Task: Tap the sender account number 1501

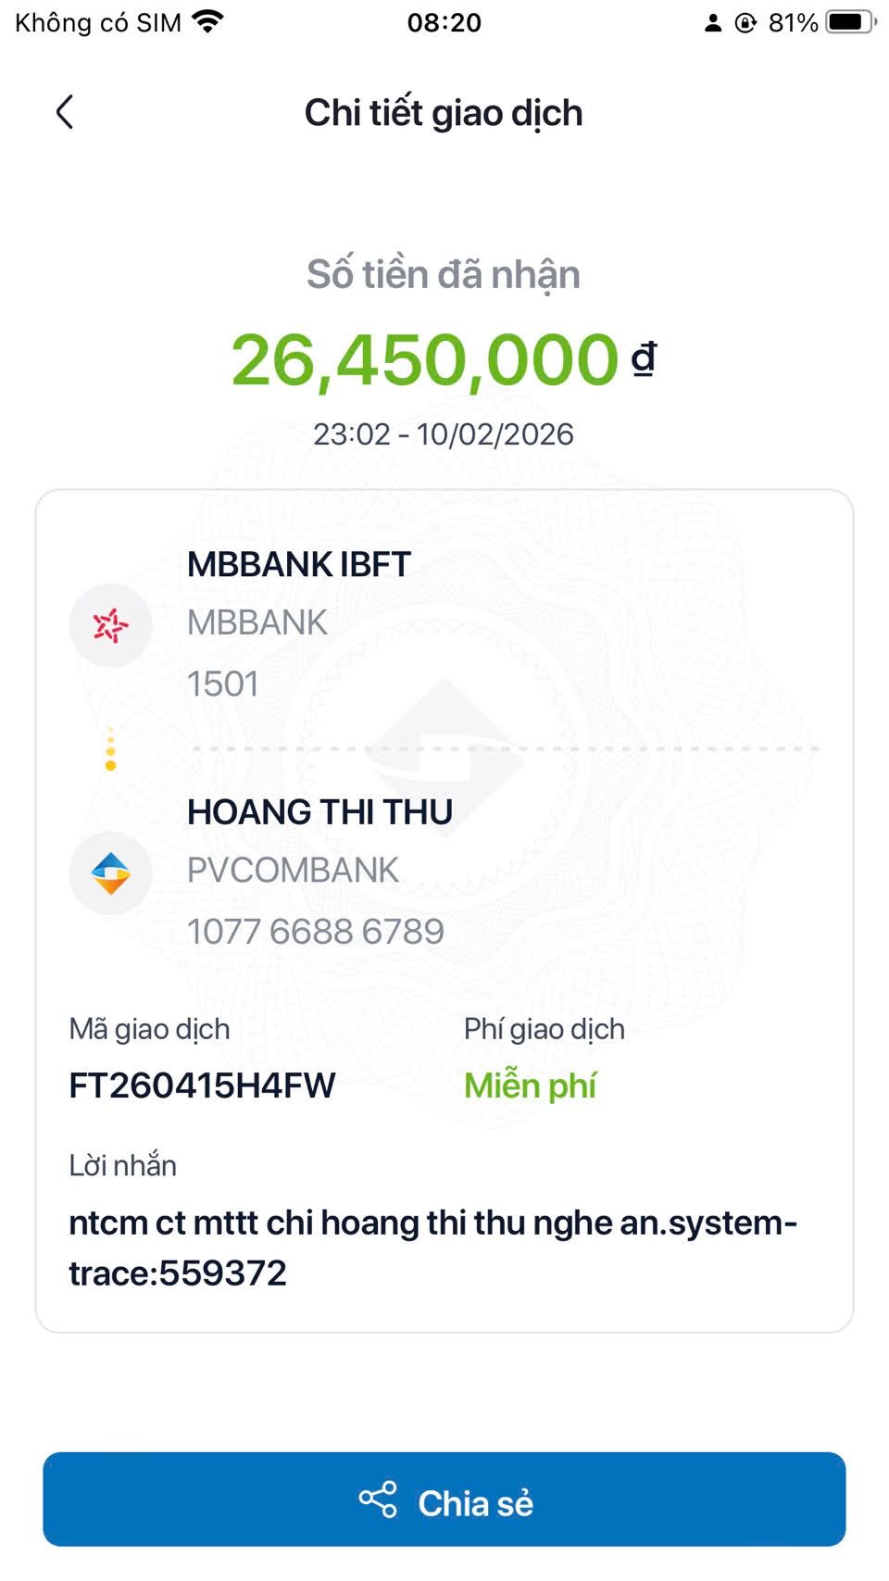Action: (223, 684)
